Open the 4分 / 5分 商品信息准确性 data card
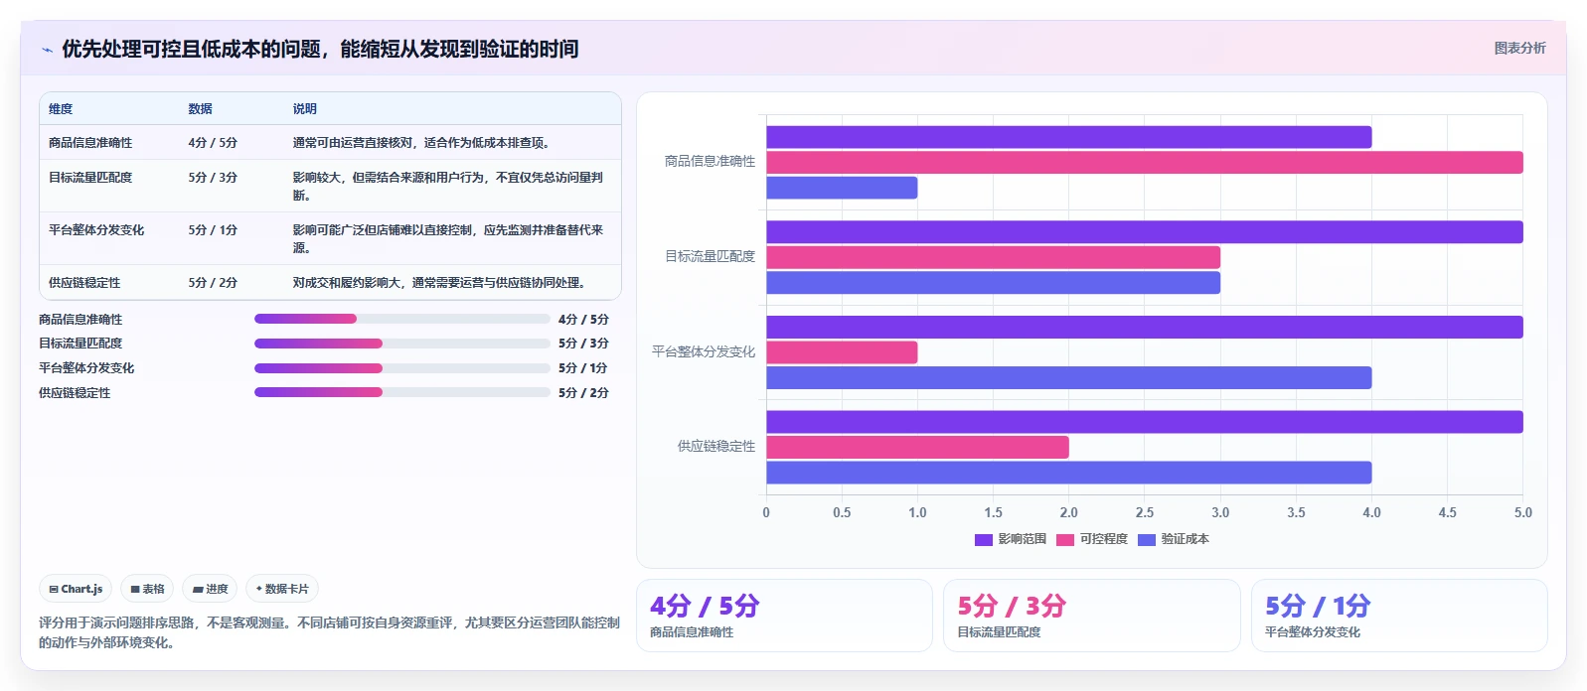Viewport: 1587px width, 691px height. coord(784,616)
